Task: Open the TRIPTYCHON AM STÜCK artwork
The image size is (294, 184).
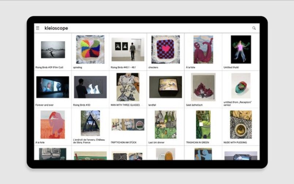Action: pos(128,124)
